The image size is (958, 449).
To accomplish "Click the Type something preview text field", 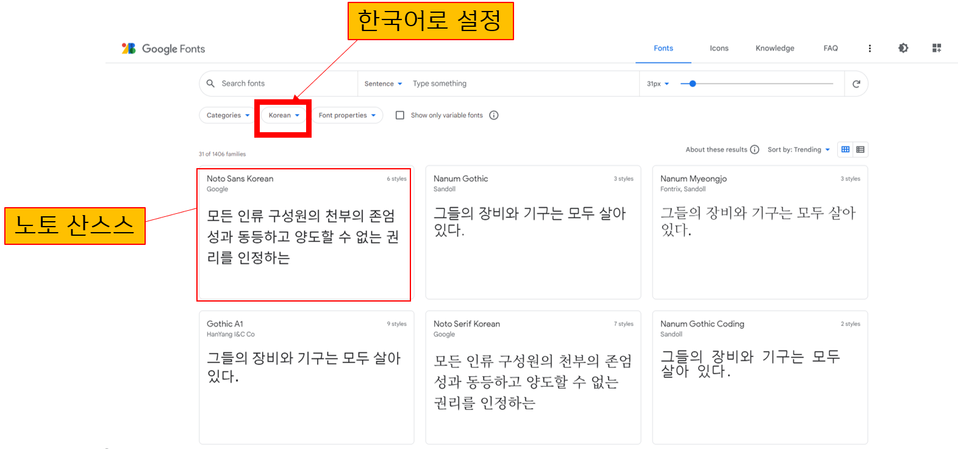I will click(x=523, y=84).
